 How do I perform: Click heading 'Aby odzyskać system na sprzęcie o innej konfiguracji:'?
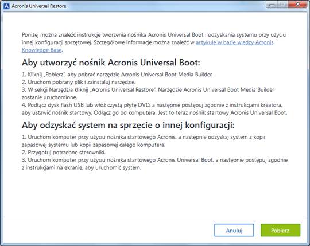coord(128,125)
